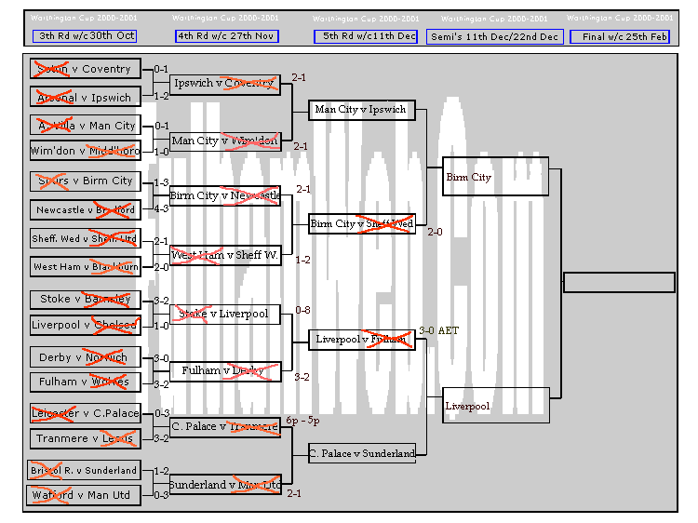Select the 'Watford v Man Utd' match box
This screenshot has height=523, width=698.
point(84,495)
